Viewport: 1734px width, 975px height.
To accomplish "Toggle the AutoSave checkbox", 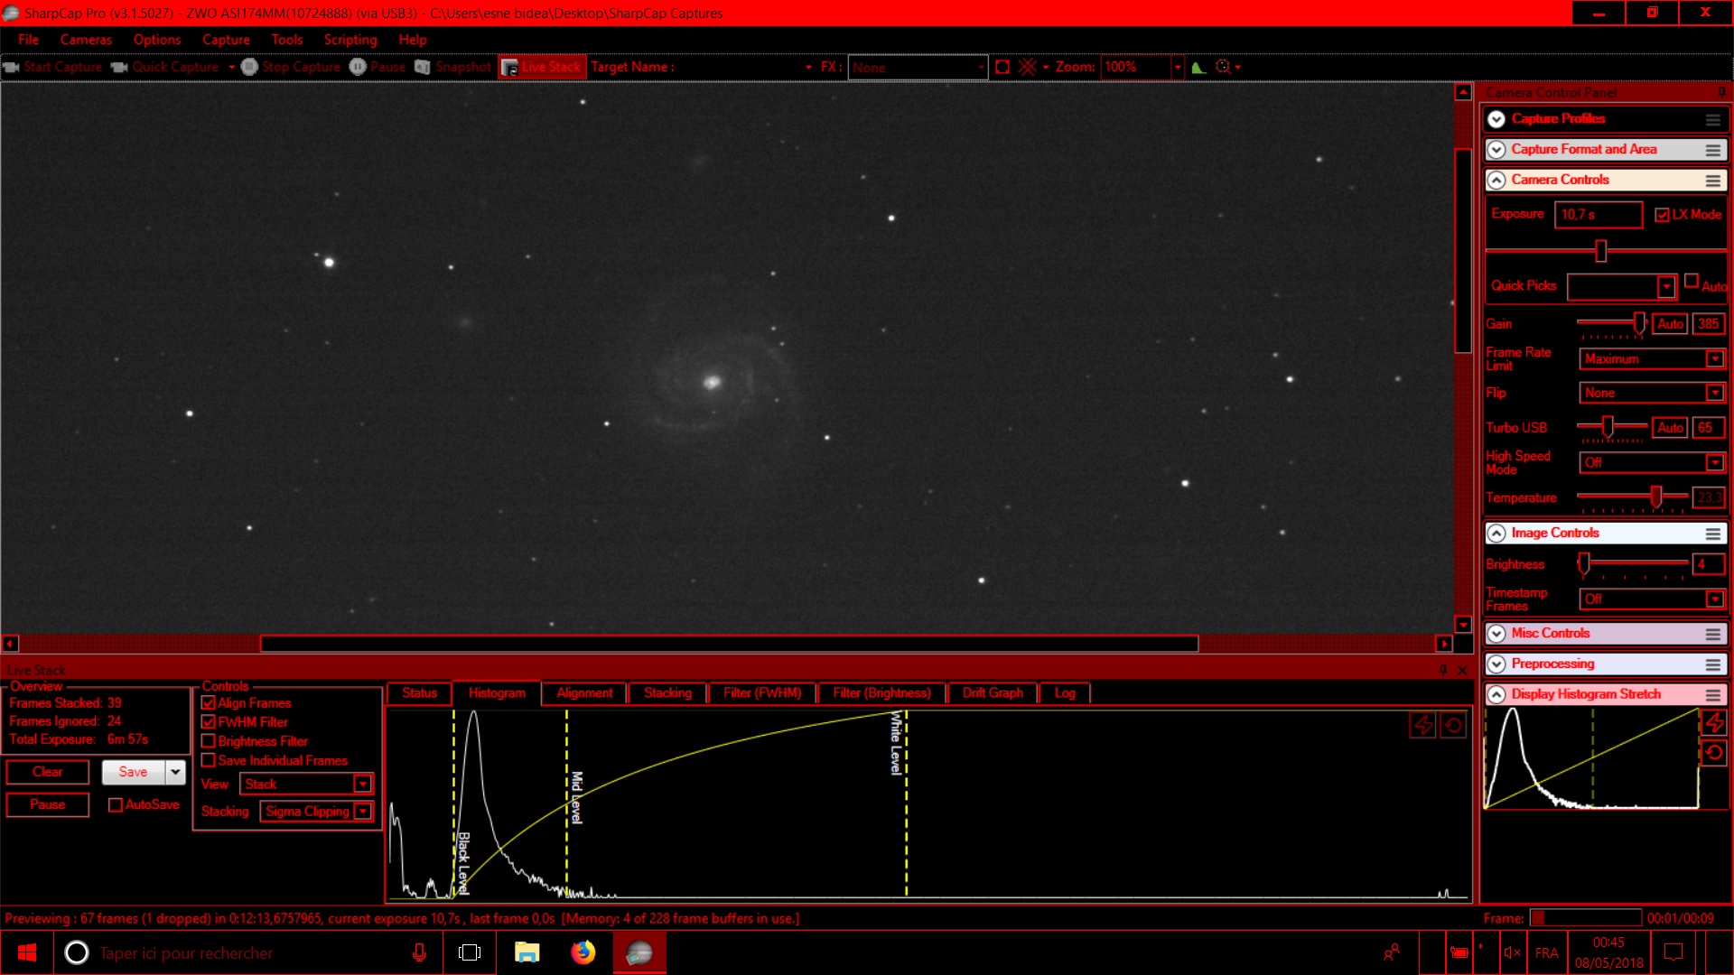I will pos(116,804).
